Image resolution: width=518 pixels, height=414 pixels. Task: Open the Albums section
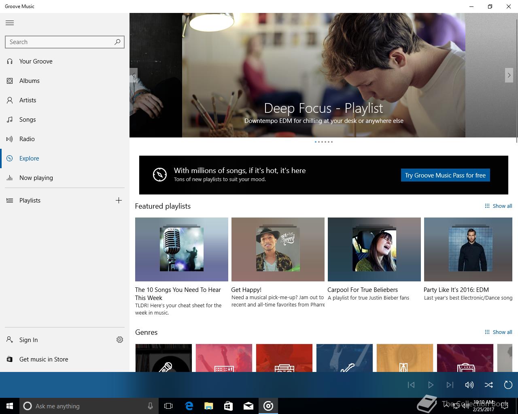65,81
